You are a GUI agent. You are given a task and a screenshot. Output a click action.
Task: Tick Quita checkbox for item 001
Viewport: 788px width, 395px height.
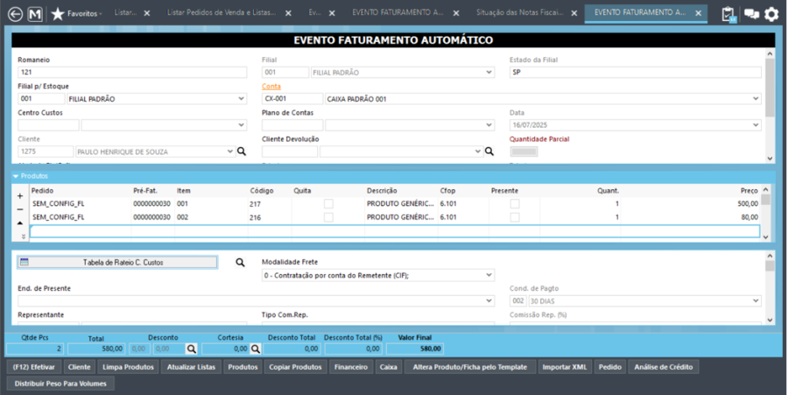click(x=328, y=203)
